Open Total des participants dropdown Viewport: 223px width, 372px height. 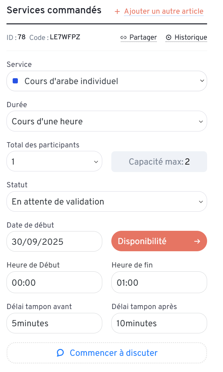(x=54, y=161)
